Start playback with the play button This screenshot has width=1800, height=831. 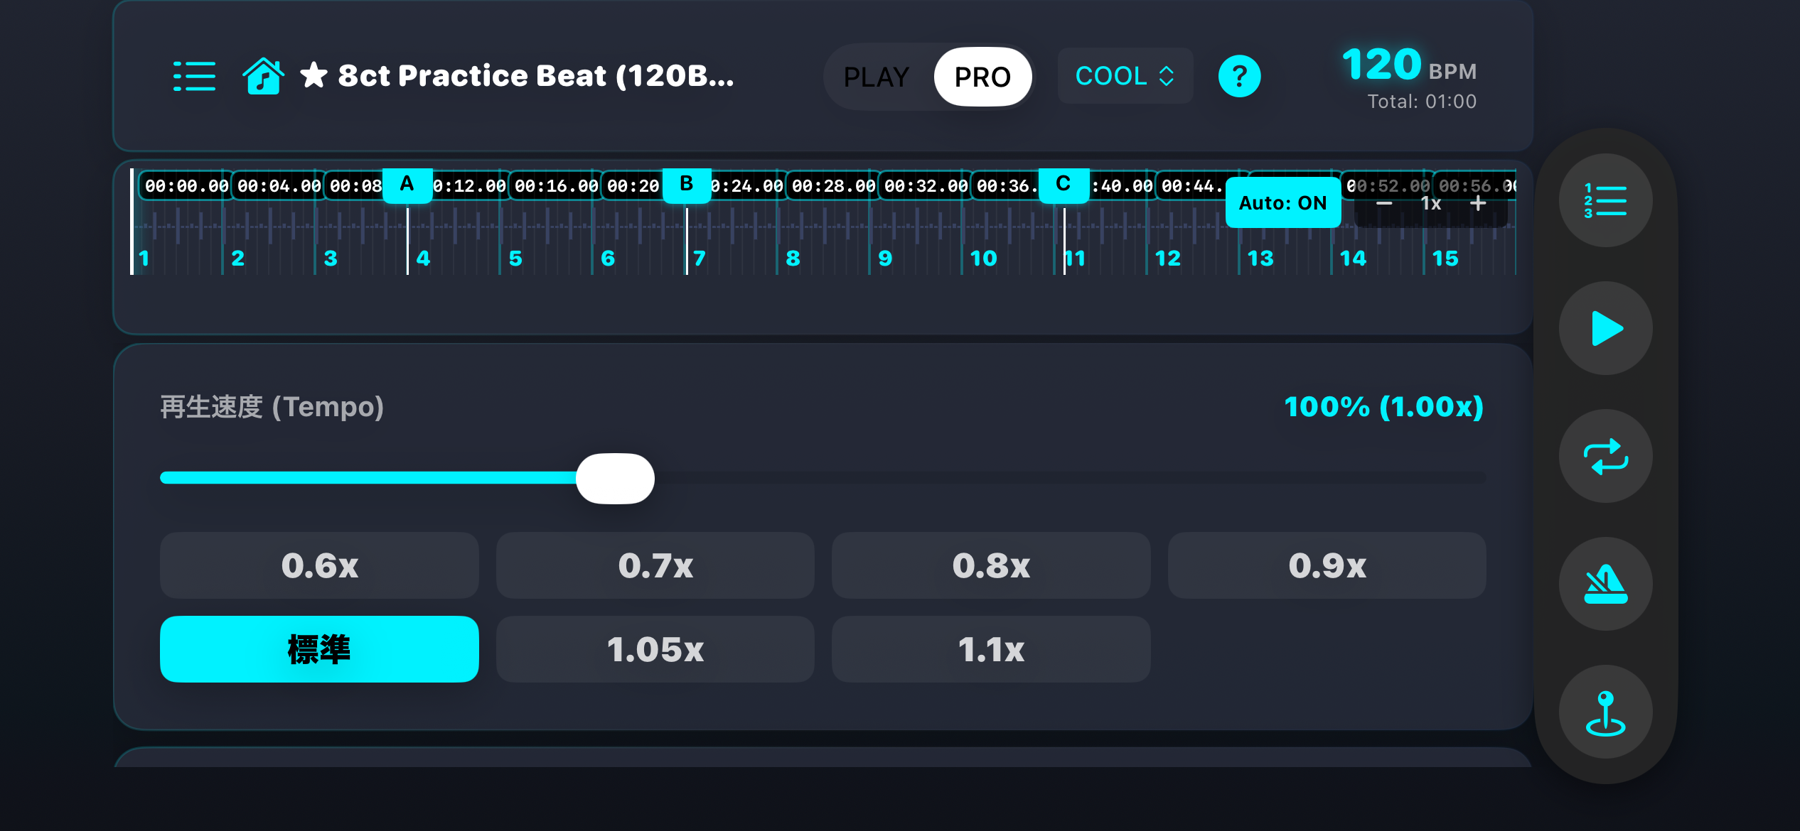tap(1605, 328)
